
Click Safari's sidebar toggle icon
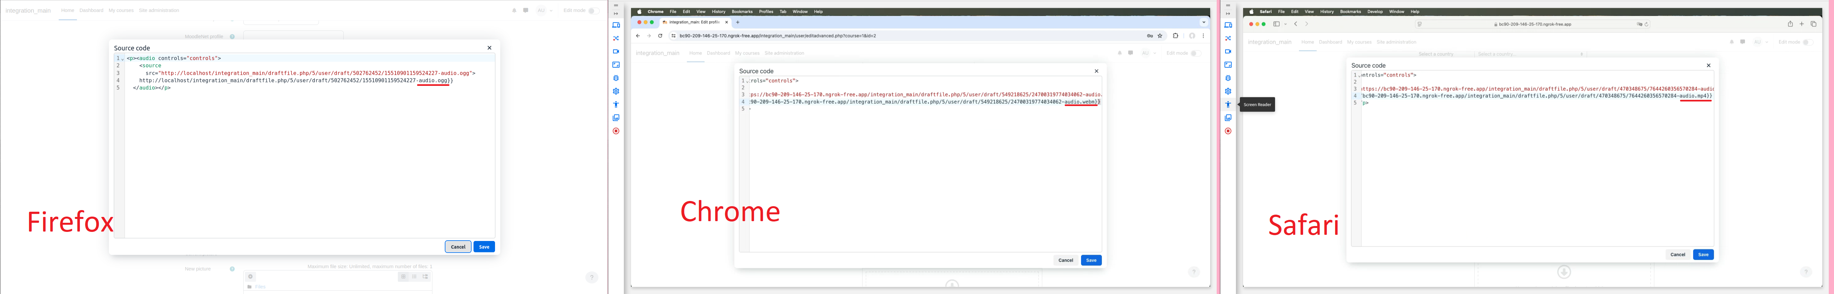(x=1277, y=24)
